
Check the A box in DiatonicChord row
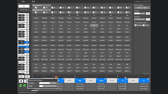tap(110, 12)
